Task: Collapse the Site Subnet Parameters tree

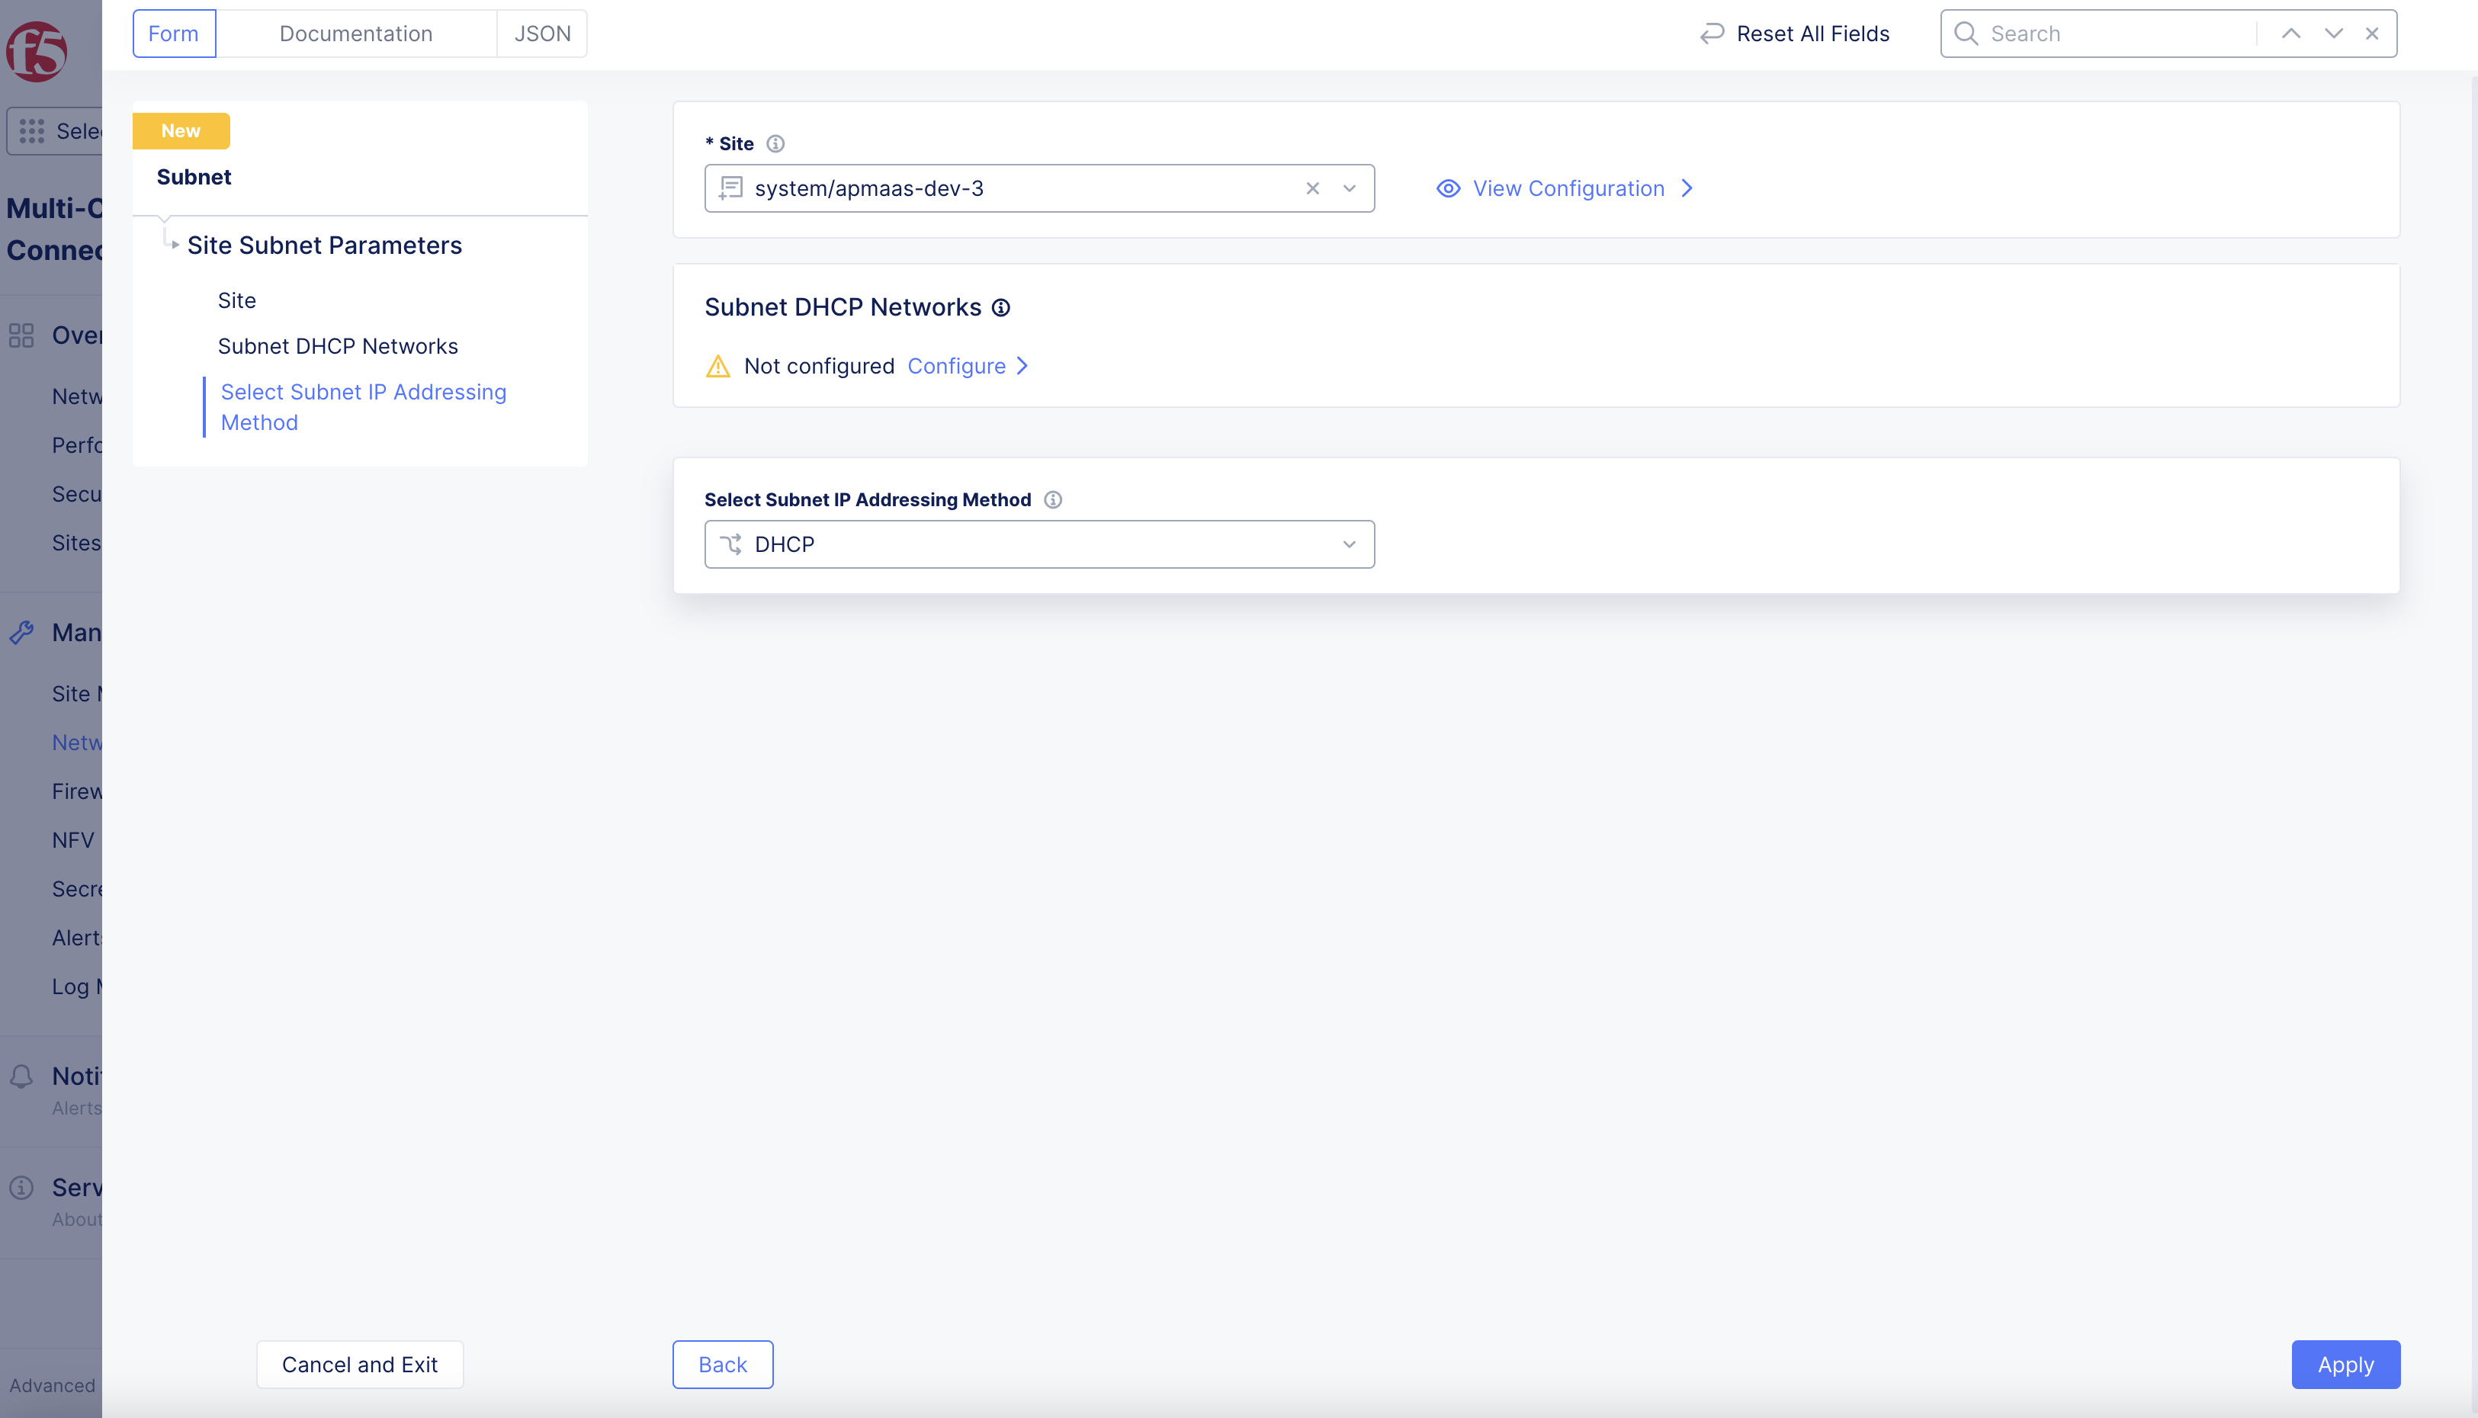Action: coord(175,245)
